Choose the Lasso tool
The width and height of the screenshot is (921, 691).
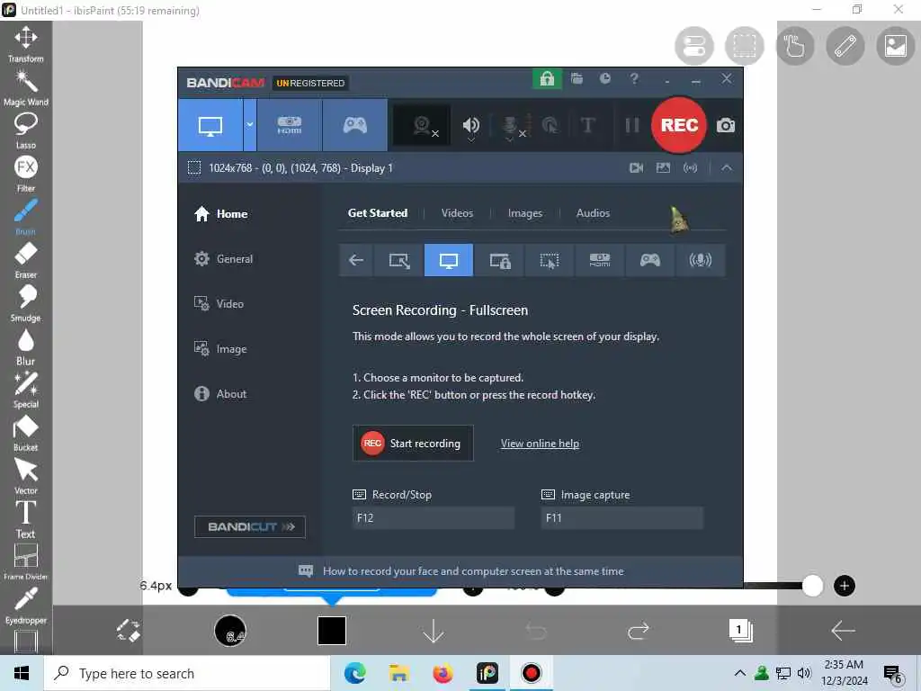coord(26,130)
